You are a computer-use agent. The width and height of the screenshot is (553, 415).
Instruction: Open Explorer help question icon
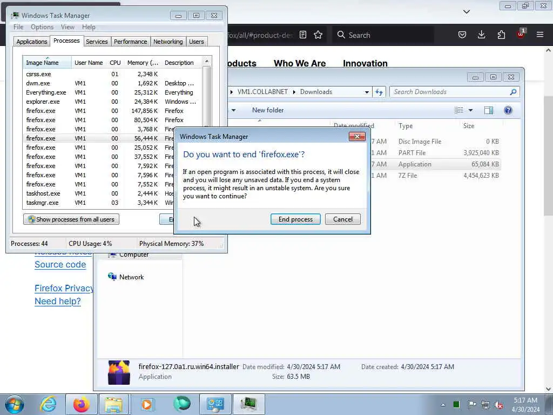508,110
